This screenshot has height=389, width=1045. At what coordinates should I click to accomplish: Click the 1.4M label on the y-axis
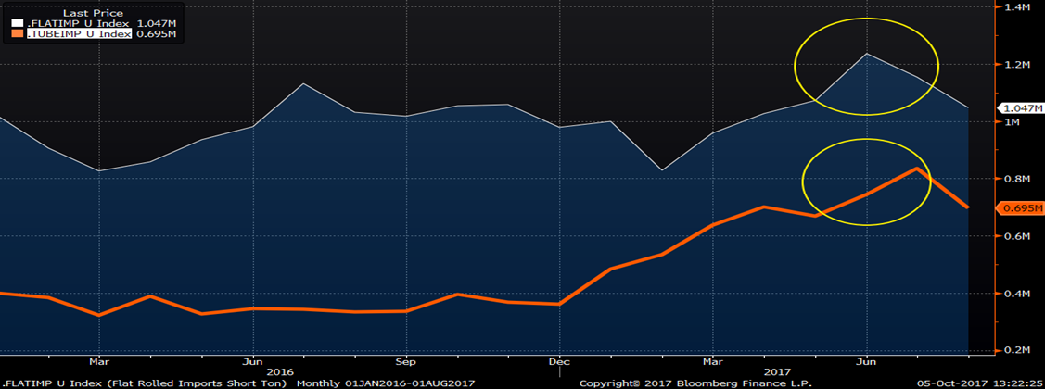point(1017,7)
